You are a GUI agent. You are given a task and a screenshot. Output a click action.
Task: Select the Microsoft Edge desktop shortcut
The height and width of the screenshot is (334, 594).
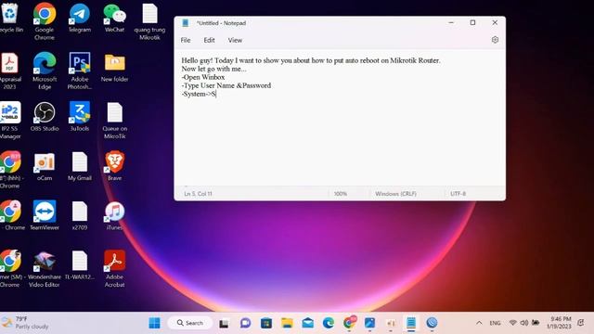pos(45,71)
